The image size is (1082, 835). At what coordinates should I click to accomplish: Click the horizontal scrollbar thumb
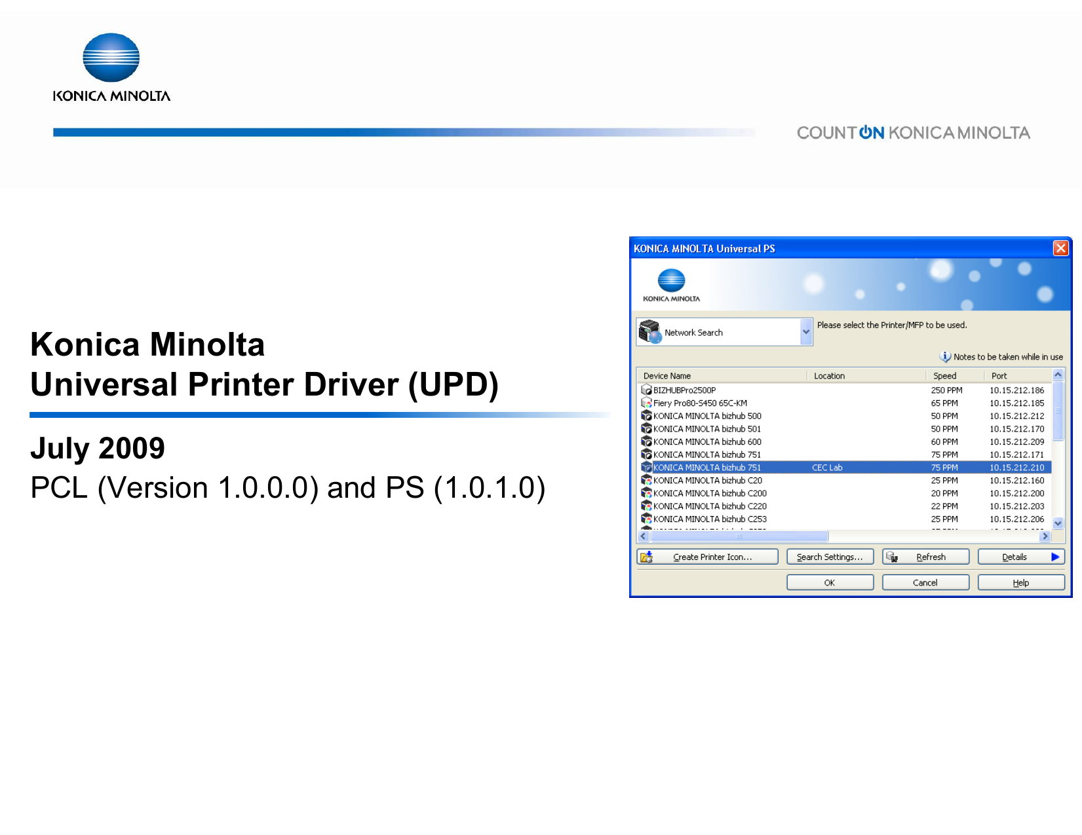click(739, 536)
